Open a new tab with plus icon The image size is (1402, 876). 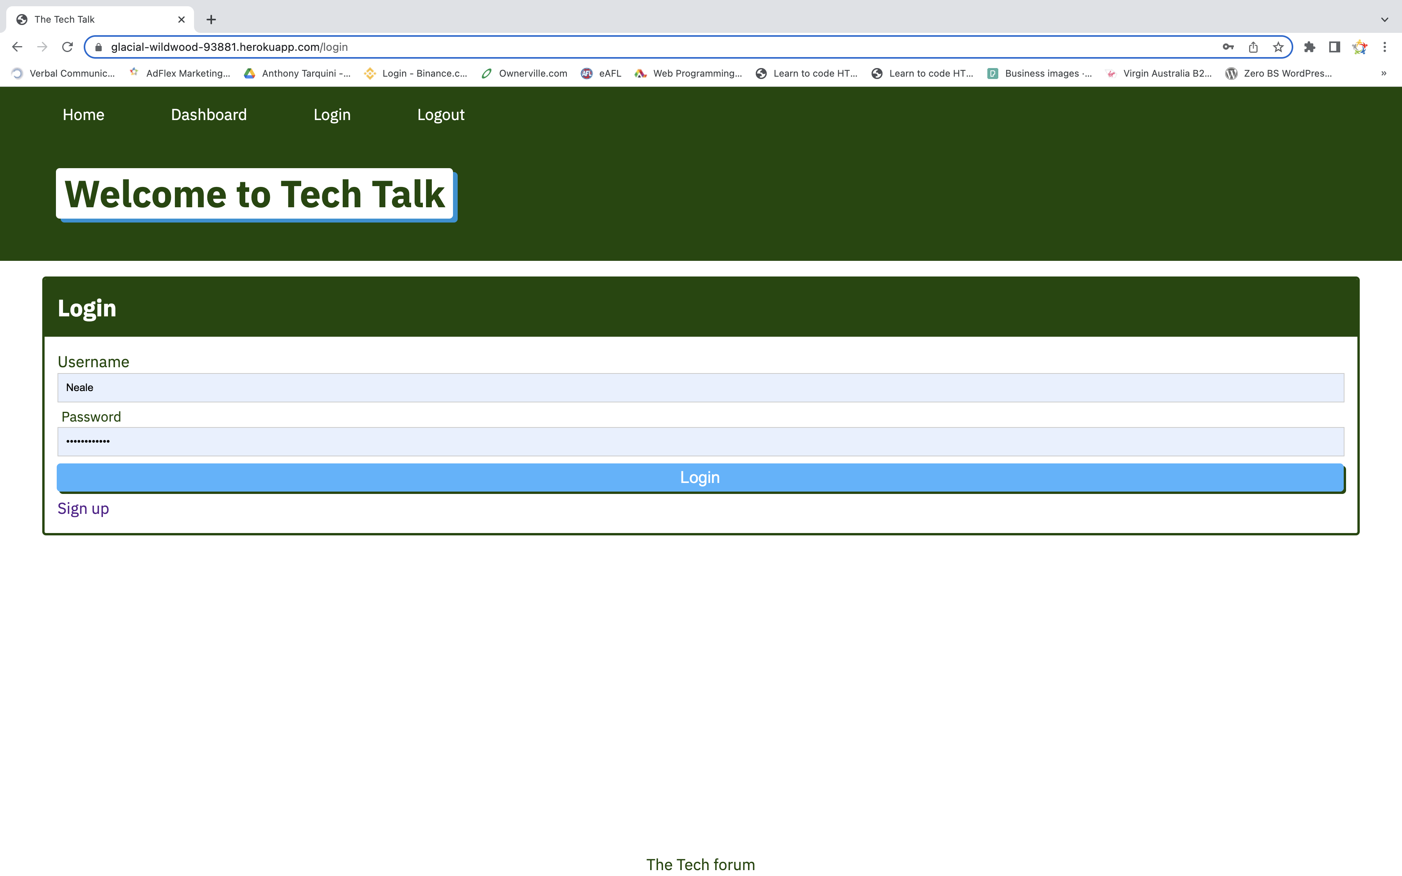pyautogui.click(x=211, y=20)
